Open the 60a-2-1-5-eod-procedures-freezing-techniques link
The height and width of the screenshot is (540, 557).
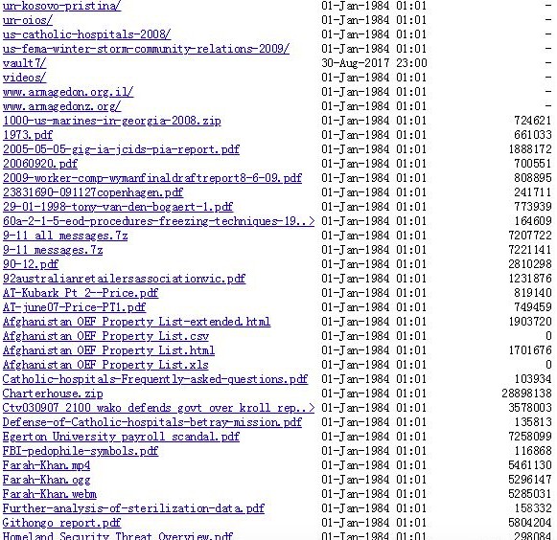coord(158,221)
